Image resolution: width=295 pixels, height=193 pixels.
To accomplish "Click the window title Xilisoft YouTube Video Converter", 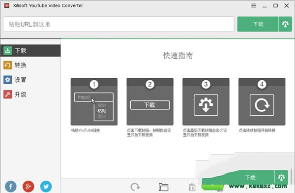I will (48, 5).
